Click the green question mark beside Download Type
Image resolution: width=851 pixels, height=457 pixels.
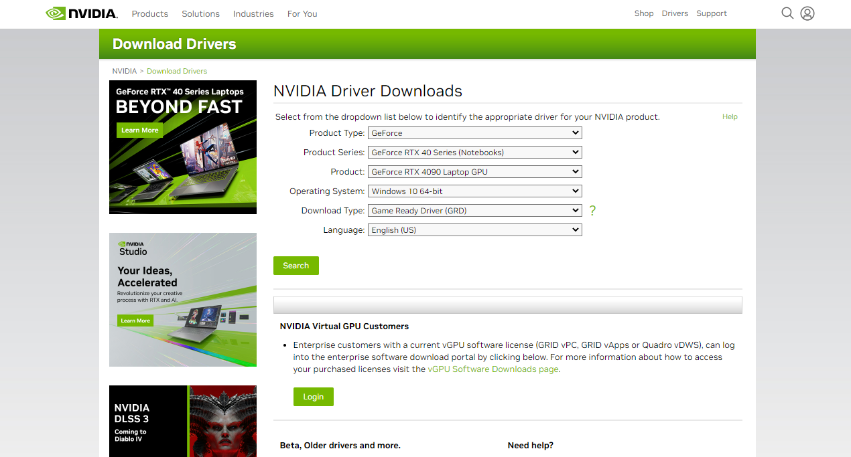(x=592, y=210)
